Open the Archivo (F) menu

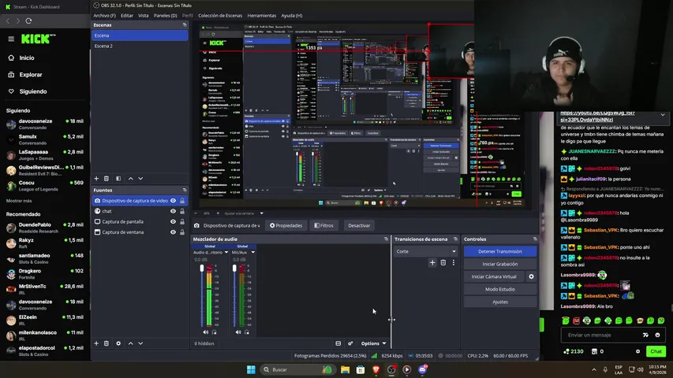tap(104, 16)
